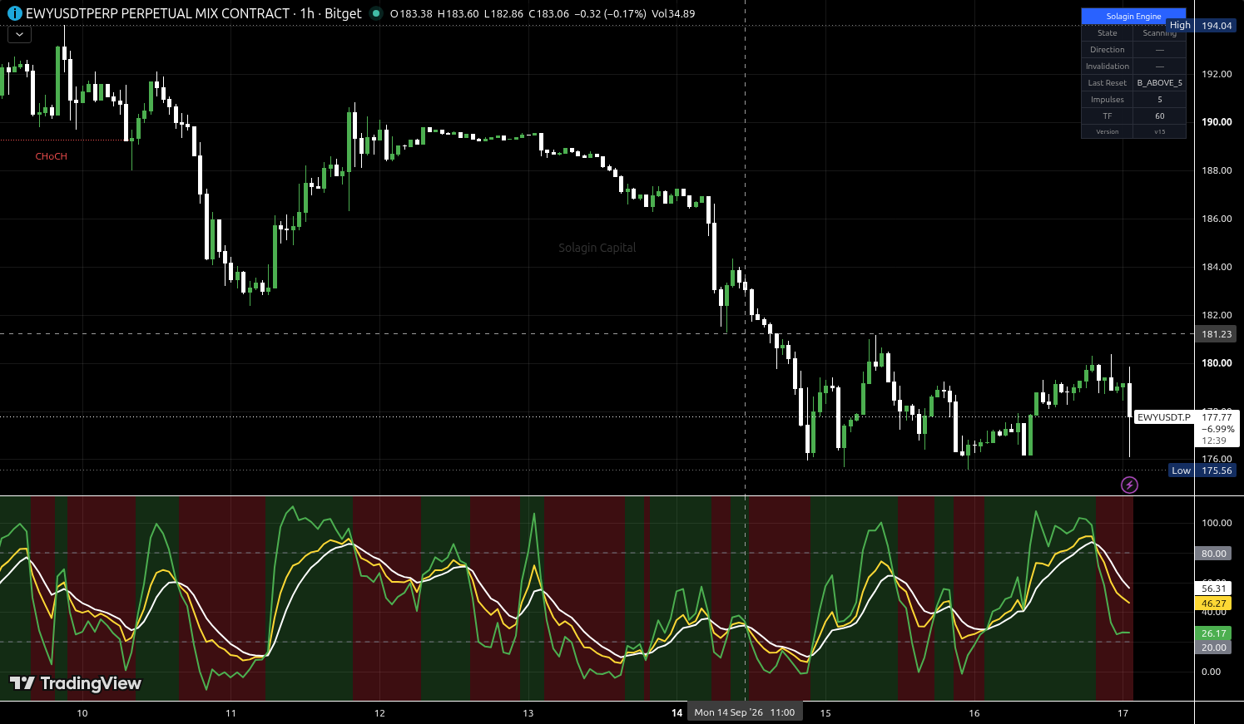Click the 184.00 price scale label

1217,267
